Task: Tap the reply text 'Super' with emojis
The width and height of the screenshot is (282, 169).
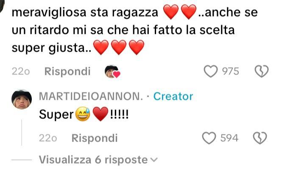Action: (x=84, y=114)
